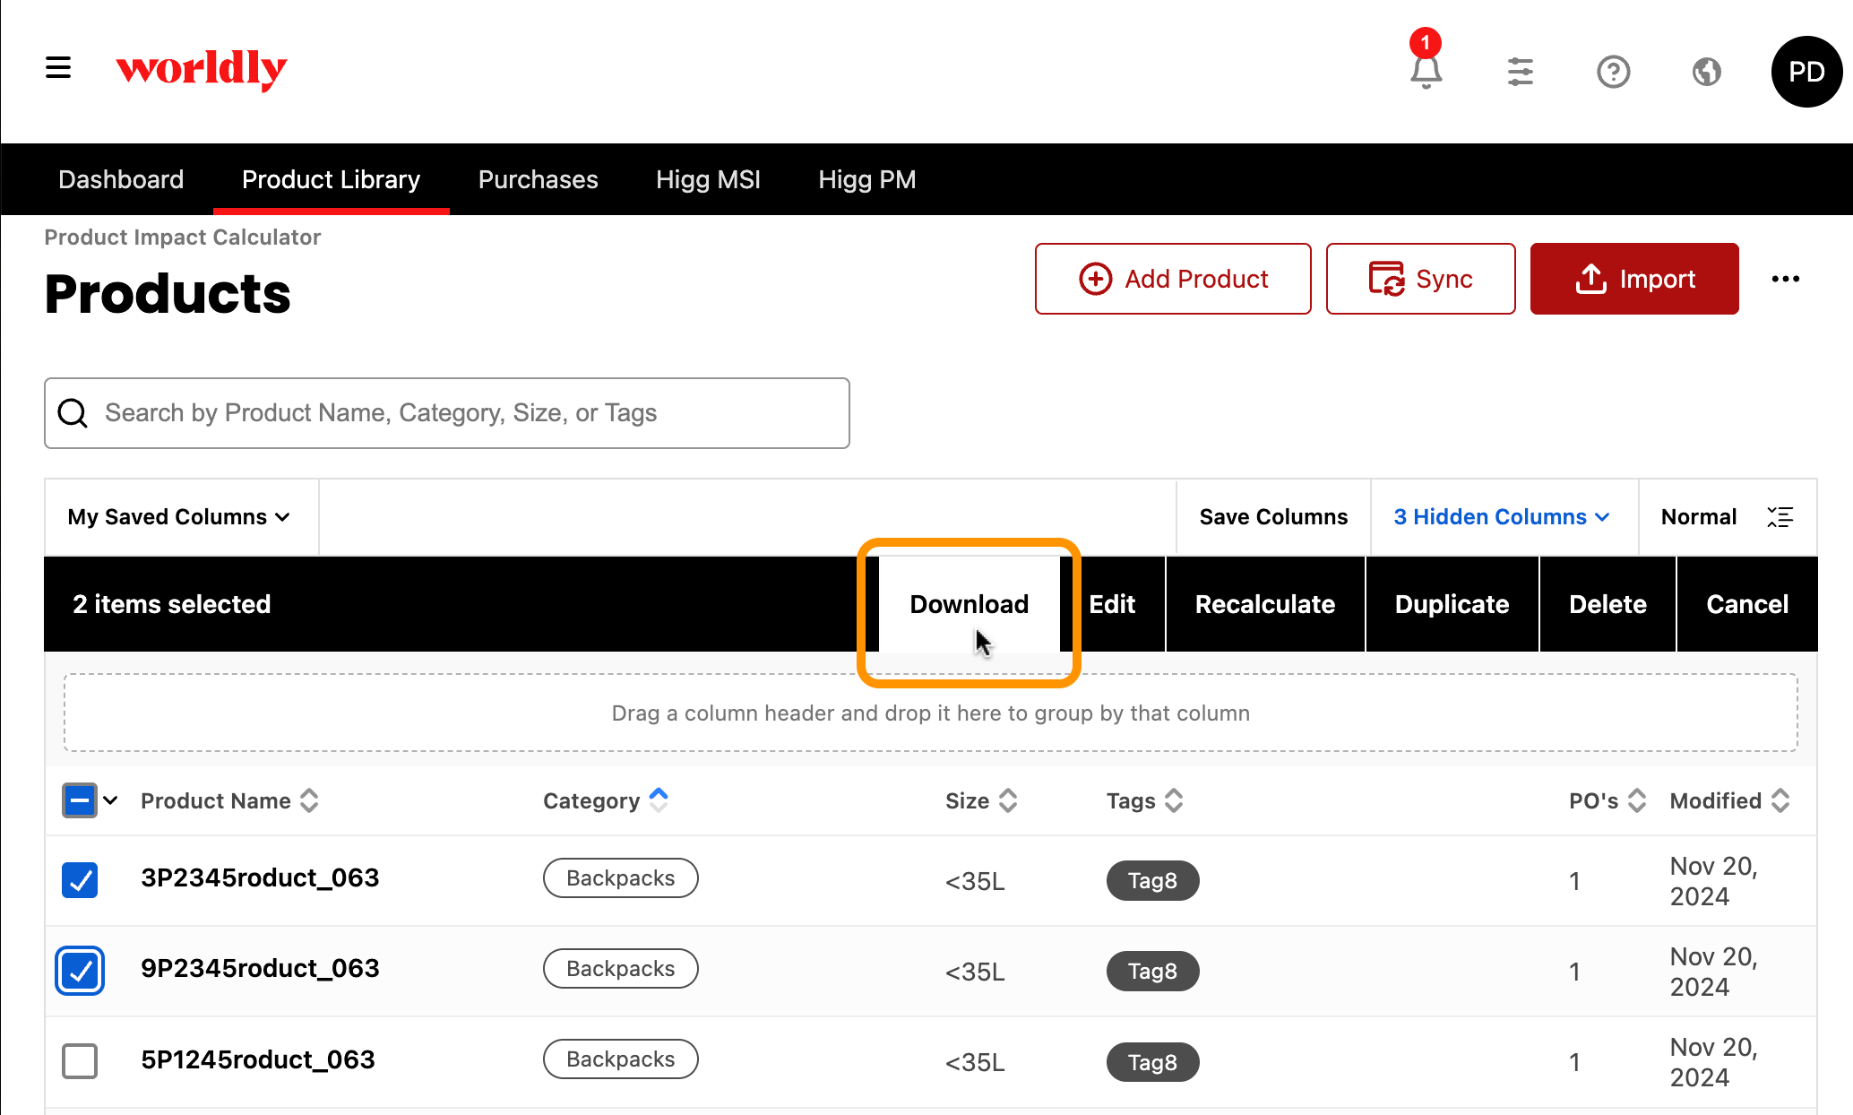Image resolution: width=1853 pixels, height=1115 pixels.
Task: Click the three-dot more options icon
Action: [x=1786, y=279]
